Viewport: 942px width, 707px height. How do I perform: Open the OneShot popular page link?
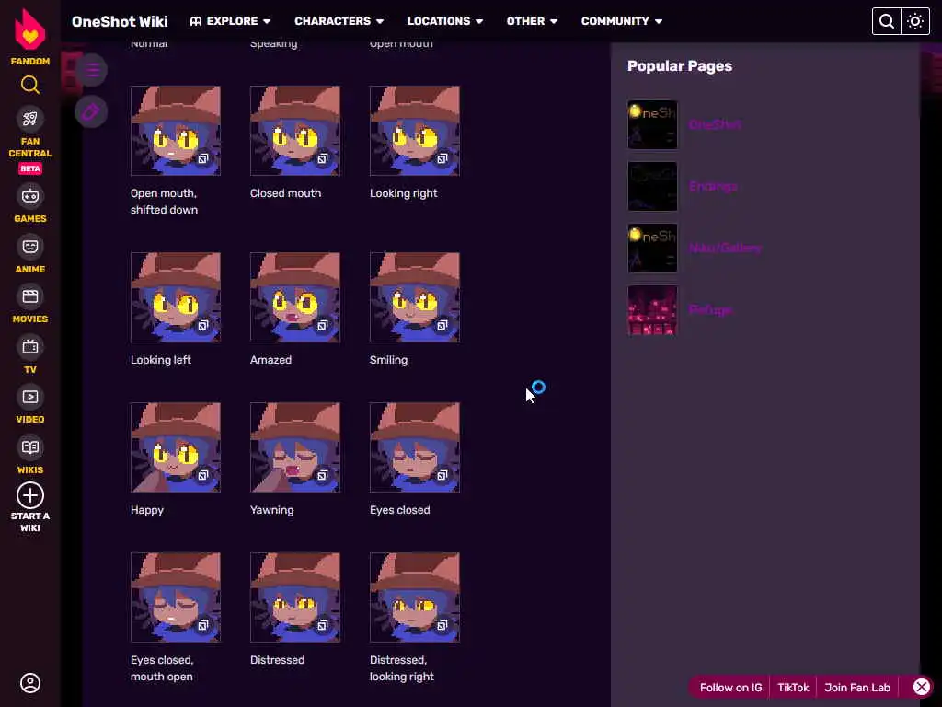coord(715,124)
